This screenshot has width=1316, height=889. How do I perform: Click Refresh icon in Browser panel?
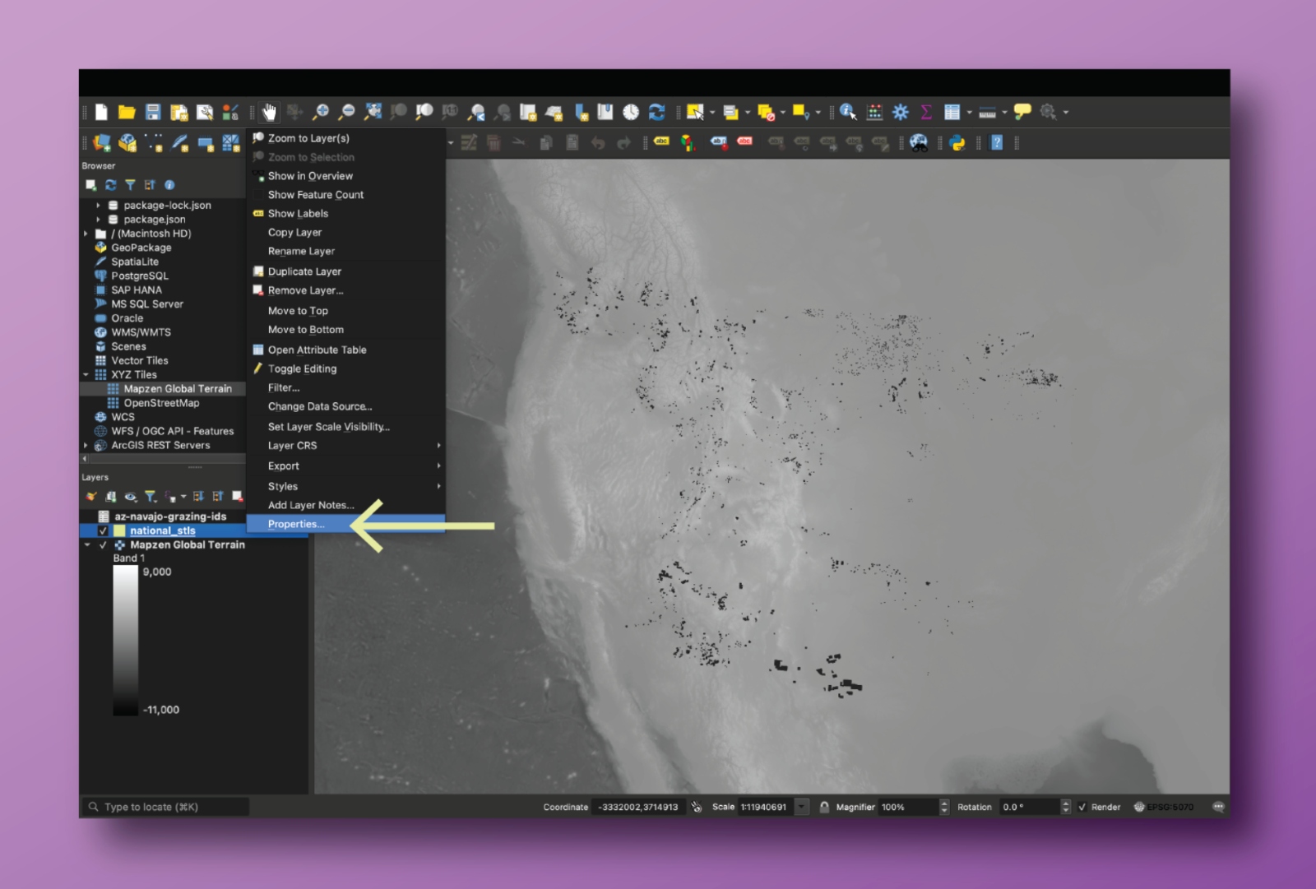point(111,185)
